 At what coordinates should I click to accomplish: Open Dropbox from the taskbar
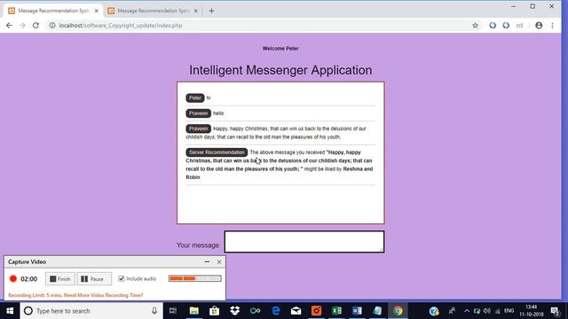click(x=234, y=311)
